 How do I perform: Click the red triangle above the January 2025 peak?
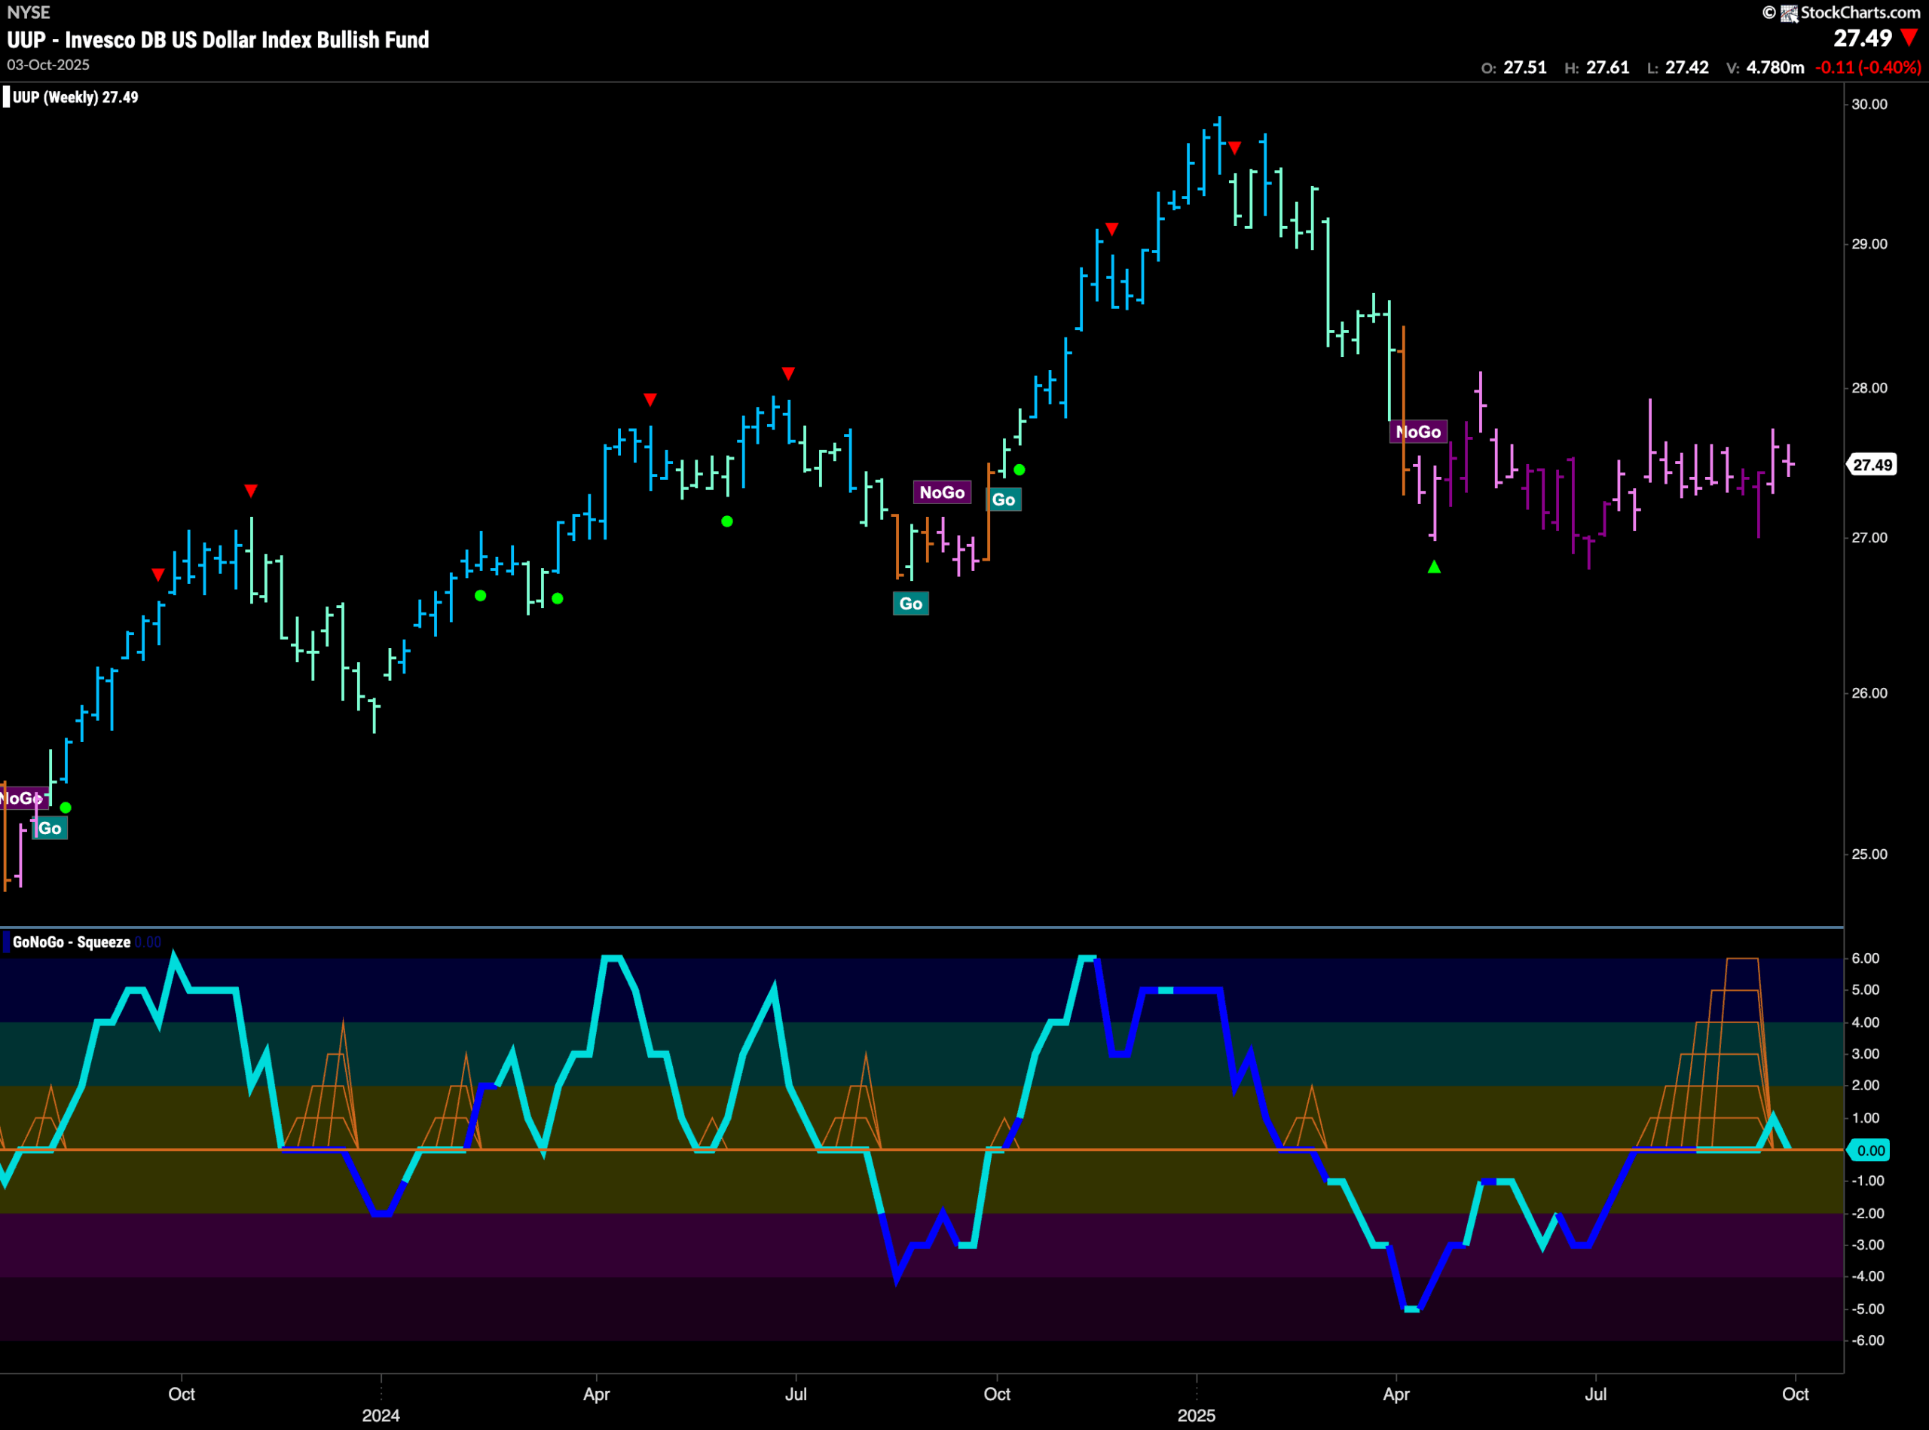tap(1234, 148)
